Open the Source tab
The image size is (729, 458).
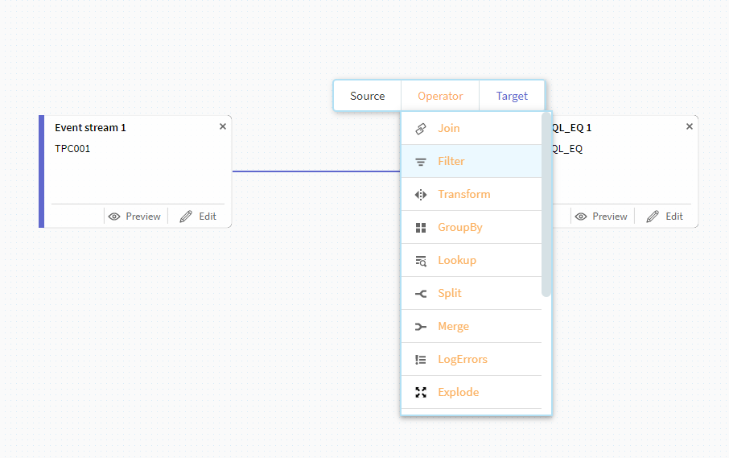coord(367,96)
